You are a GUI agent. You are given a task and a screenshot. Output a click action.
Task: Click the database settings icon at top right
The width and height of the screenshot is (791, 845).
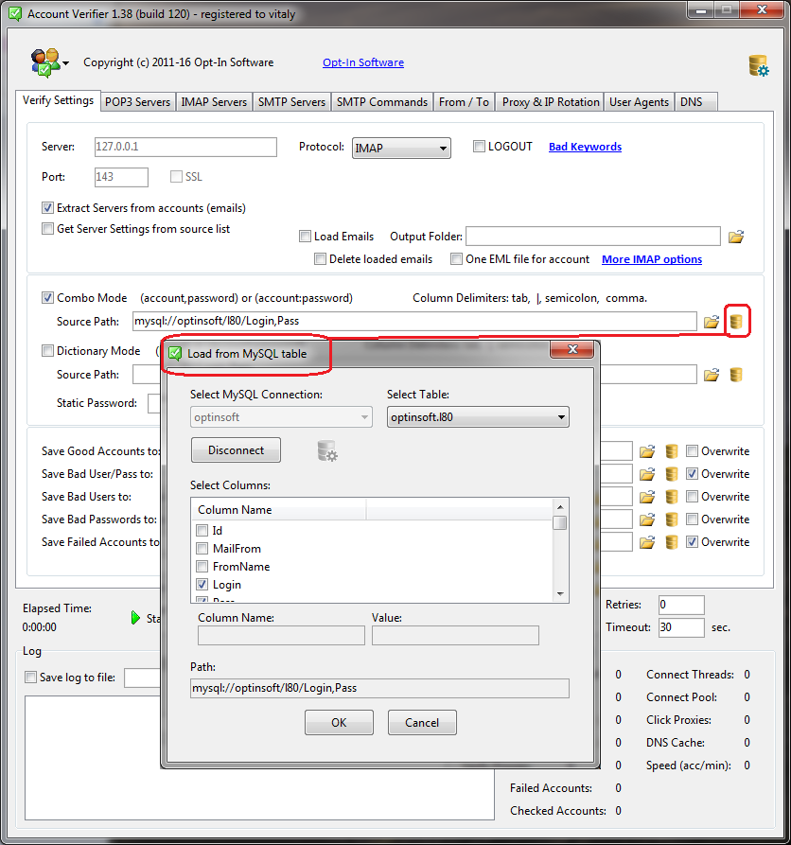point(758,66)
